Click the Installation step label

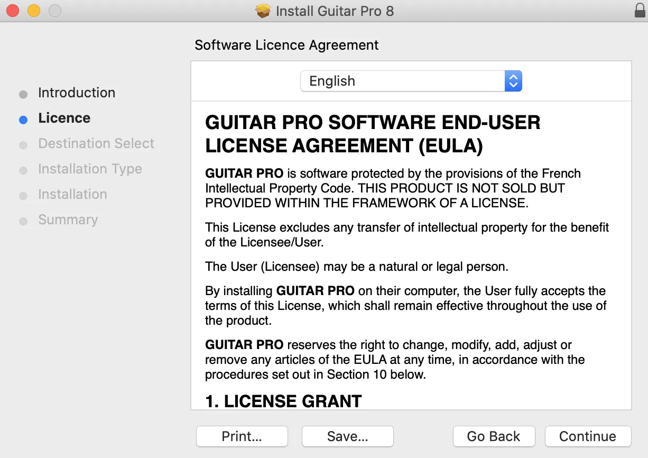tap(72, 194)
